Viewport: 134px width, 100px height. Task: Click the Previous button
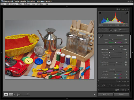click(105, 94)
